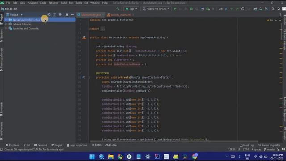Start debugging with the green bug icon
Image resolution: width=286 pixels, height=161 pixels.
[191, 9]
